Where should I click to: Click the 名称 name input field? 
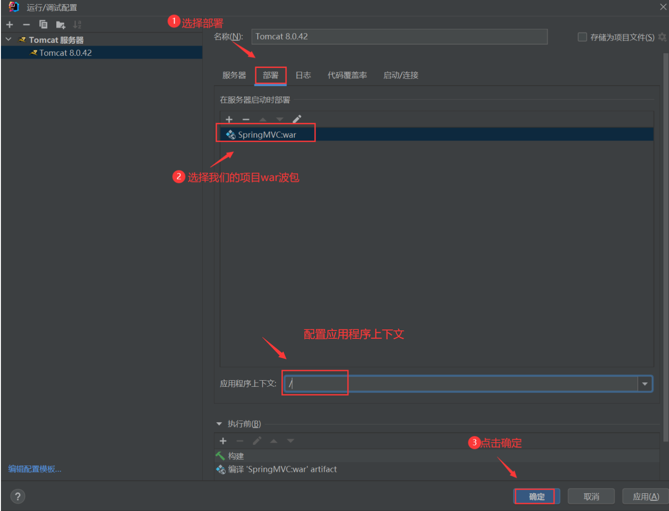pos(400,37)
